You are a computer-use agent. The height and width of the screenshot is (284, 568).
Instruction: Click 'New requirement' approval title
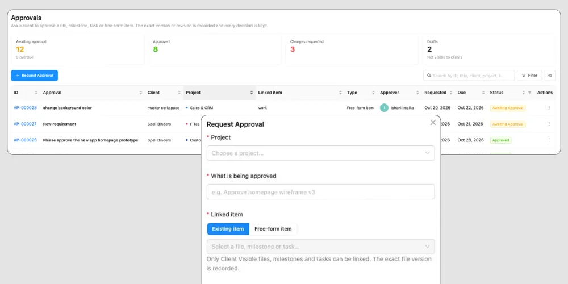[x=60, y=124]
